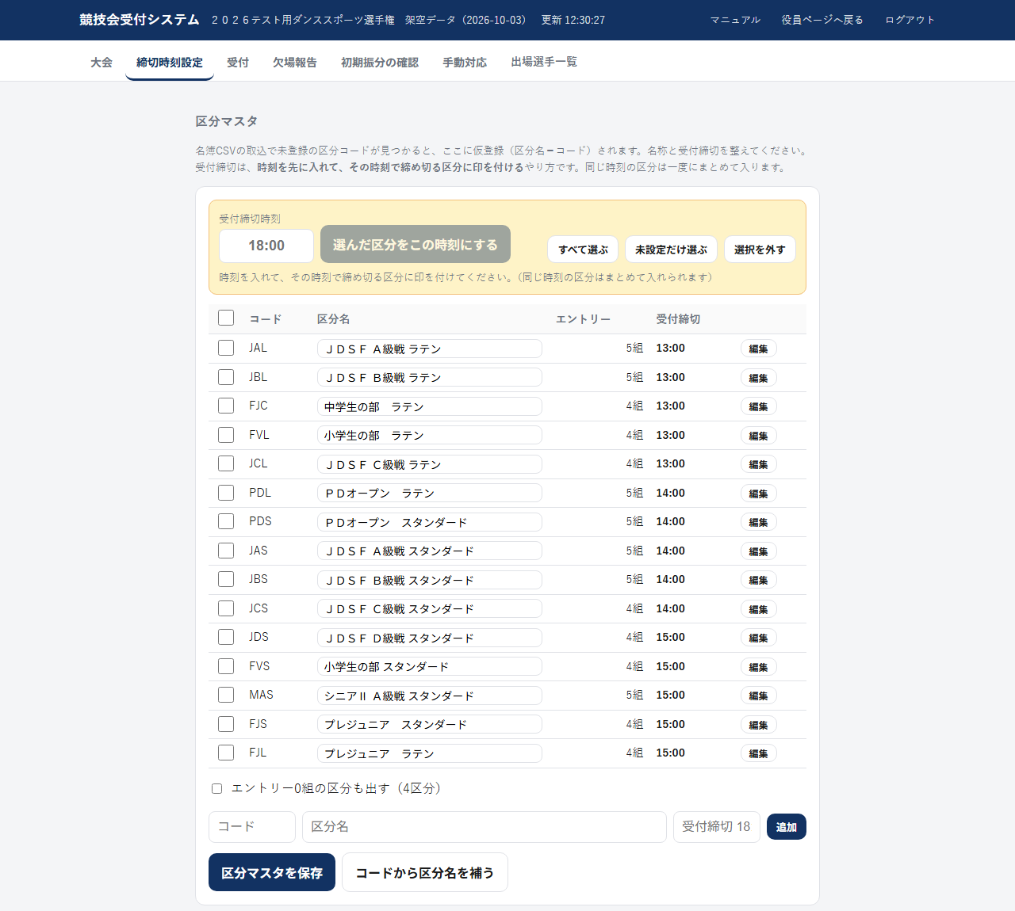Check the PDL row checkbox

226,493
